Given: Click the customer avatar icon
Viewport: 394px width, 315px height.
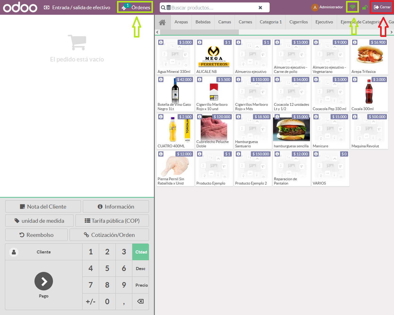Looking at the screenshot, I should 14,252.
